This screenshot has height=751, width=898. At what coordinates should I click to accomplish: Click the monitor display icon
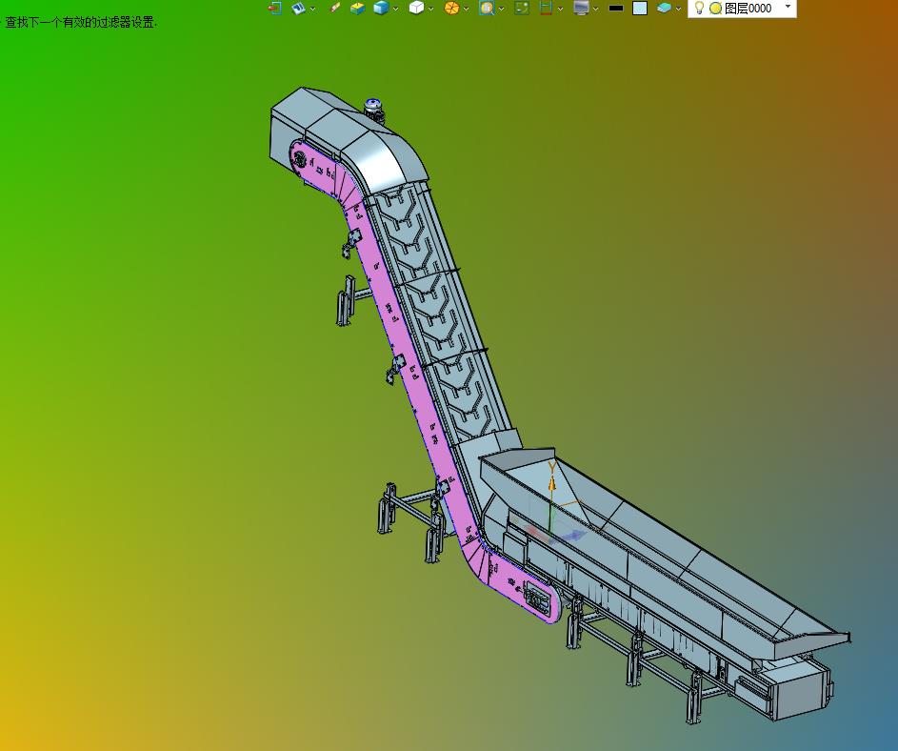[581, 8]
